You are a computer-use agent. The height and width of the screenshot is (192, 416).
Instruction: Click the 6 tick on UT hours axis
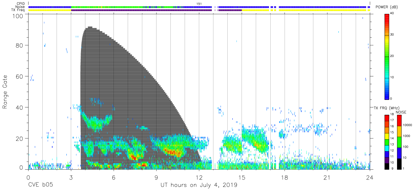point(113,177)
